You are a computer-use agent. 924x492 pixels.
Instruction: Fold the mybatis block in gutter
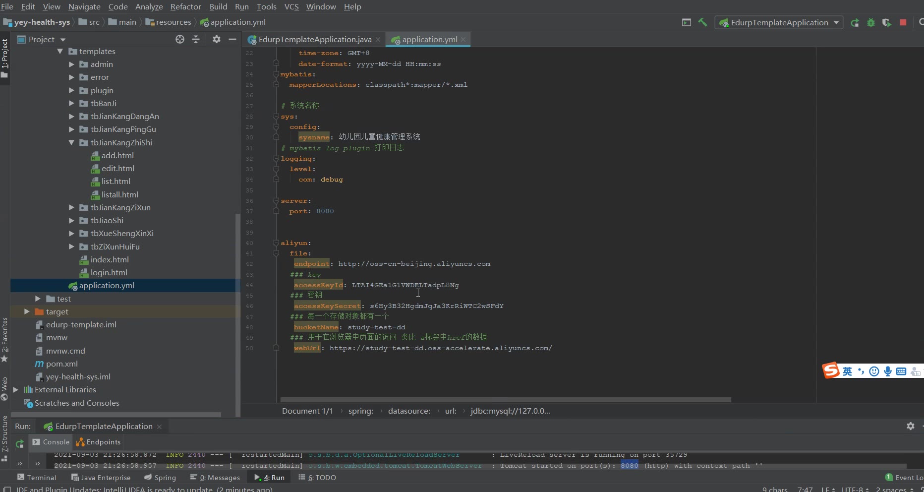point(276,74)
